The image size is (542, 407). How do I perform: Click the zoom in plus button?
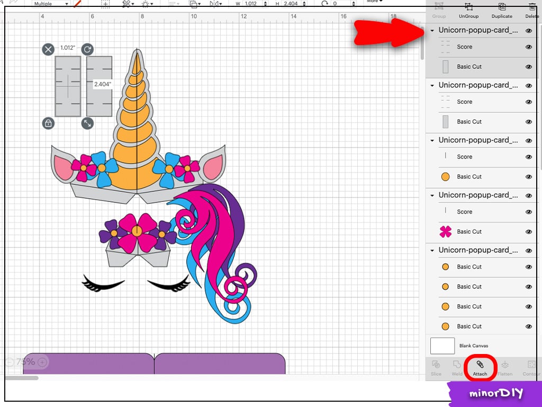tap(42, 362)
